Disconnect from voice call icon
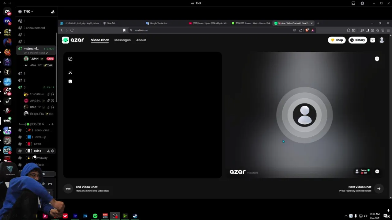The height and width of the screenshot is (220, 392). click(50, 184)
